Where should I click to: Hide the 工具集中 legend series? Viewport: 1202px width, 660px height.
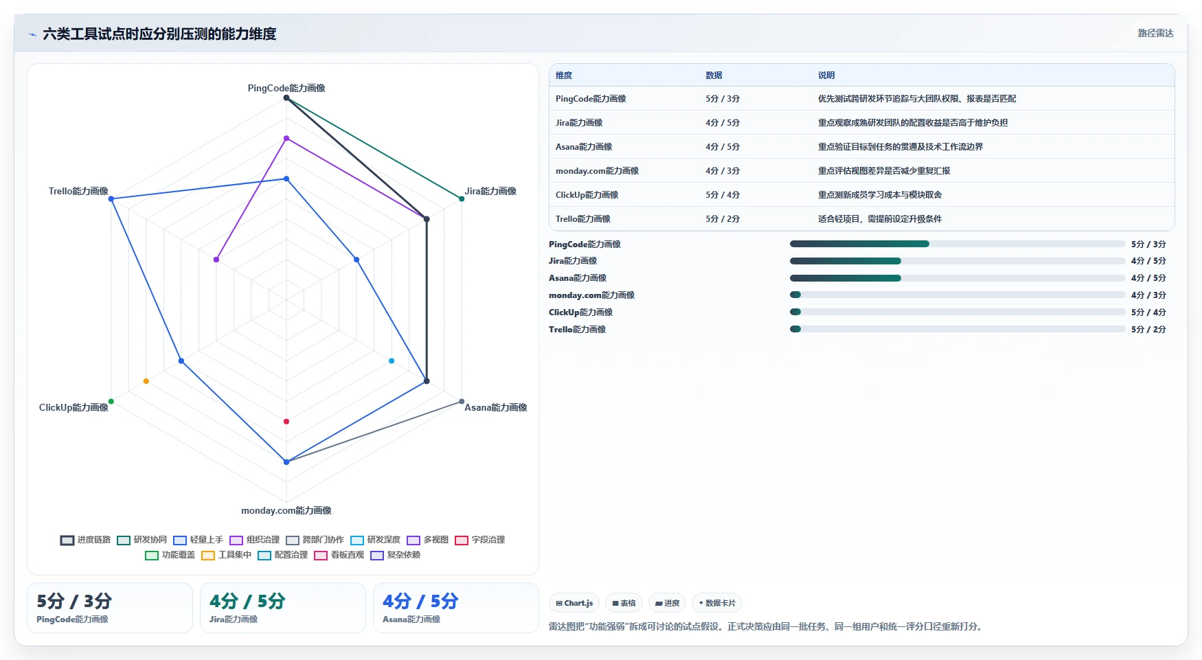pyautogui.click(x=227, y=555)
